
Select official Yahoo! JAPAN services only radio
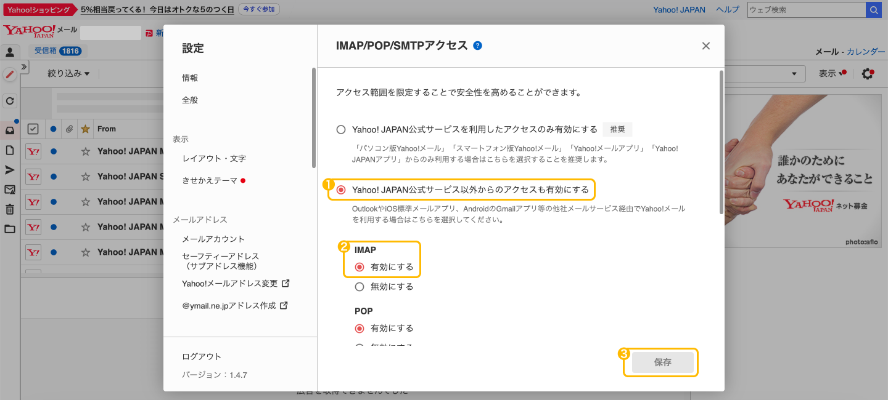341,130
